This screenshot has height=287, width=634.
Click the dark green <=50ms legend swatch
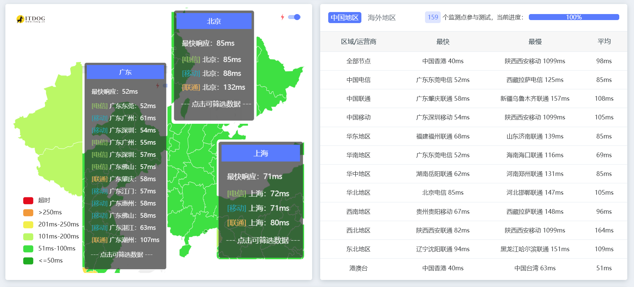(28, 261)
